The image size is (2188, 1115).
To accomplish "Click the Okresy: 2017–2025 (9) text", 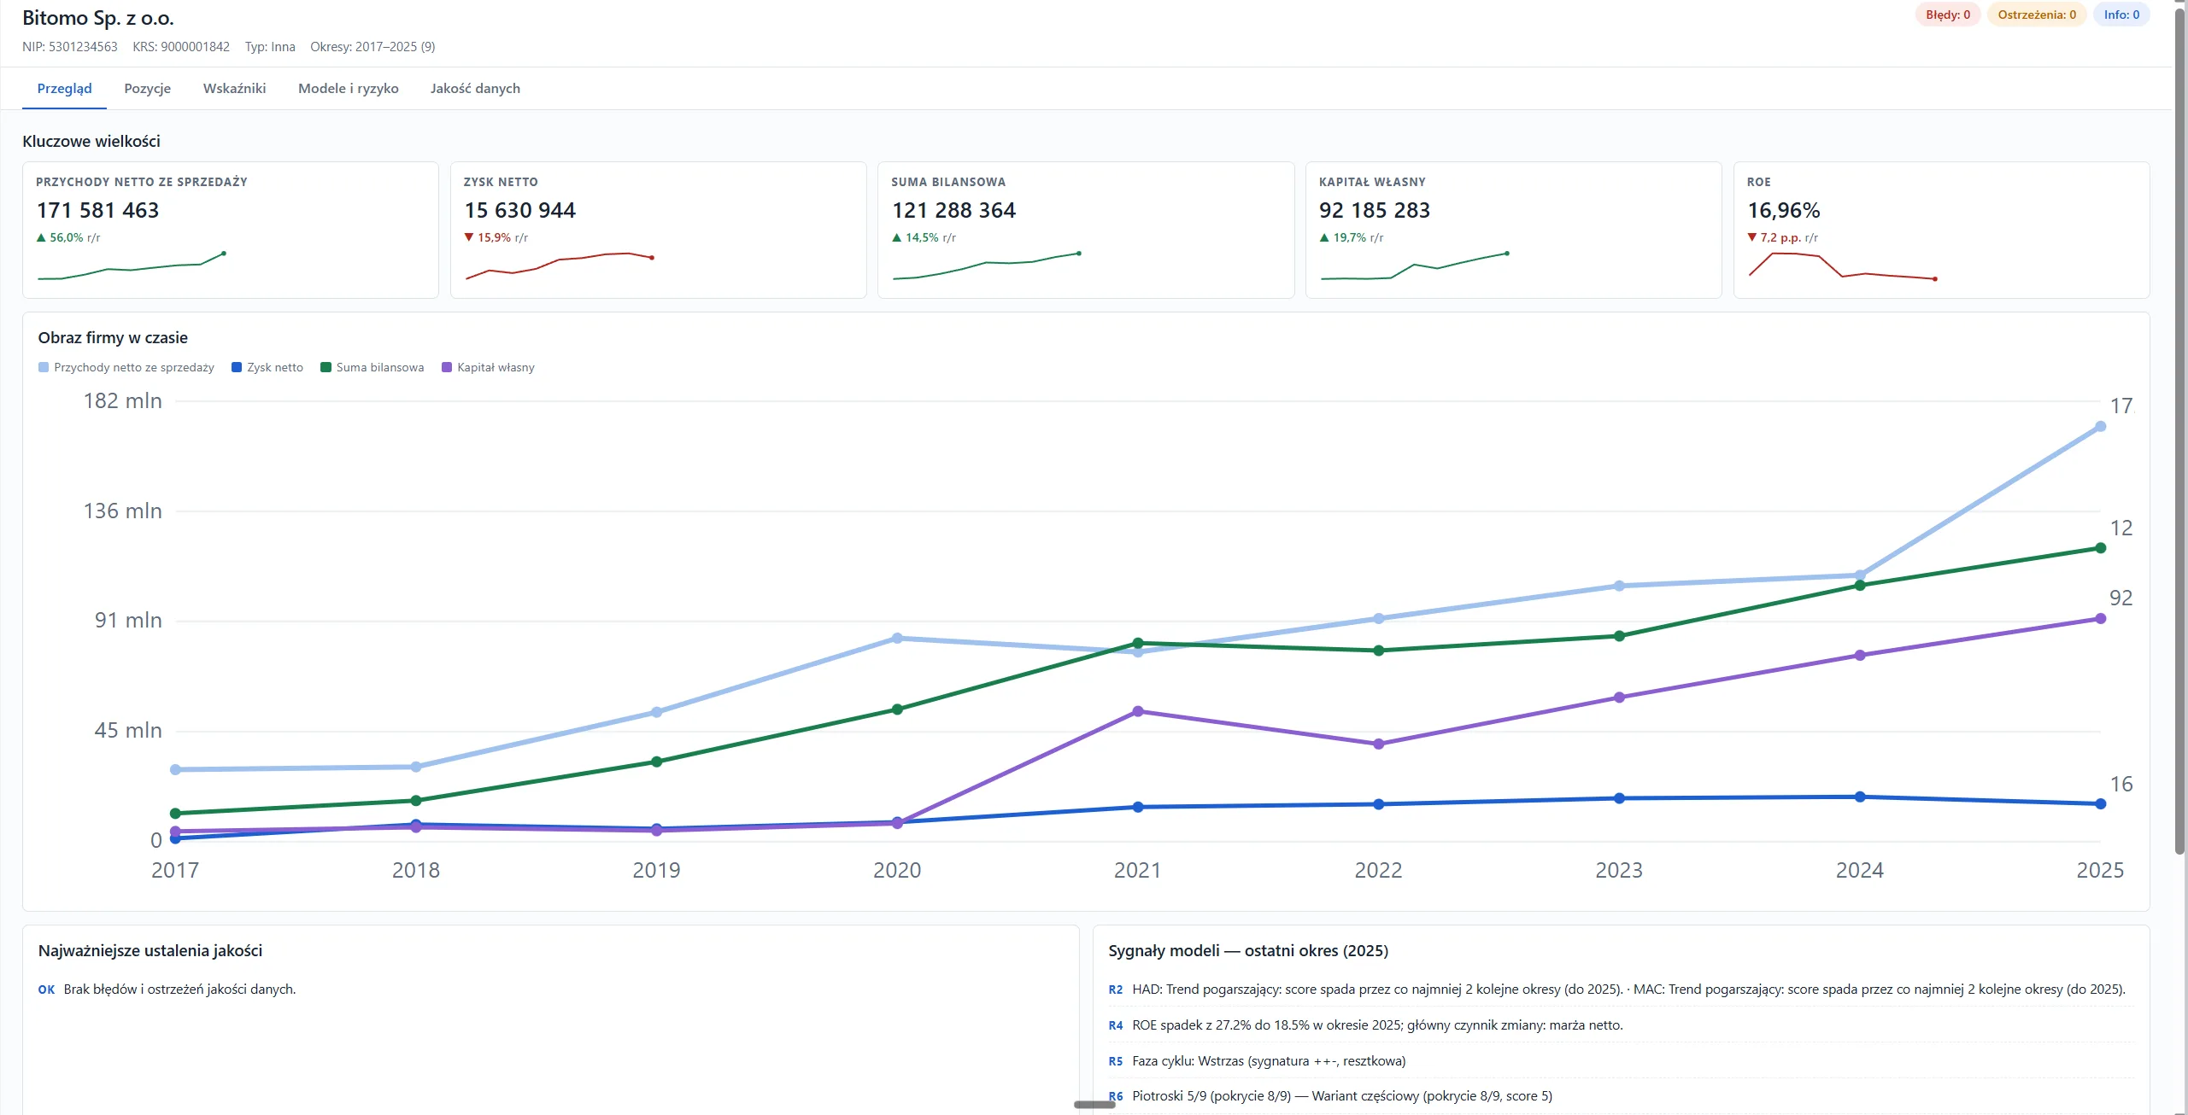I will pos(372,47).
